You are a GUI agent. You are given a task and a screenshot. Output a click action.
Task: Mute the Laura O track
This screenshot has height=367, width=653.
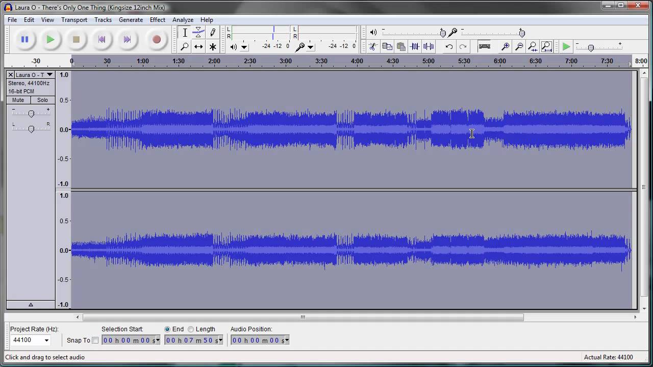pos(18,100)
